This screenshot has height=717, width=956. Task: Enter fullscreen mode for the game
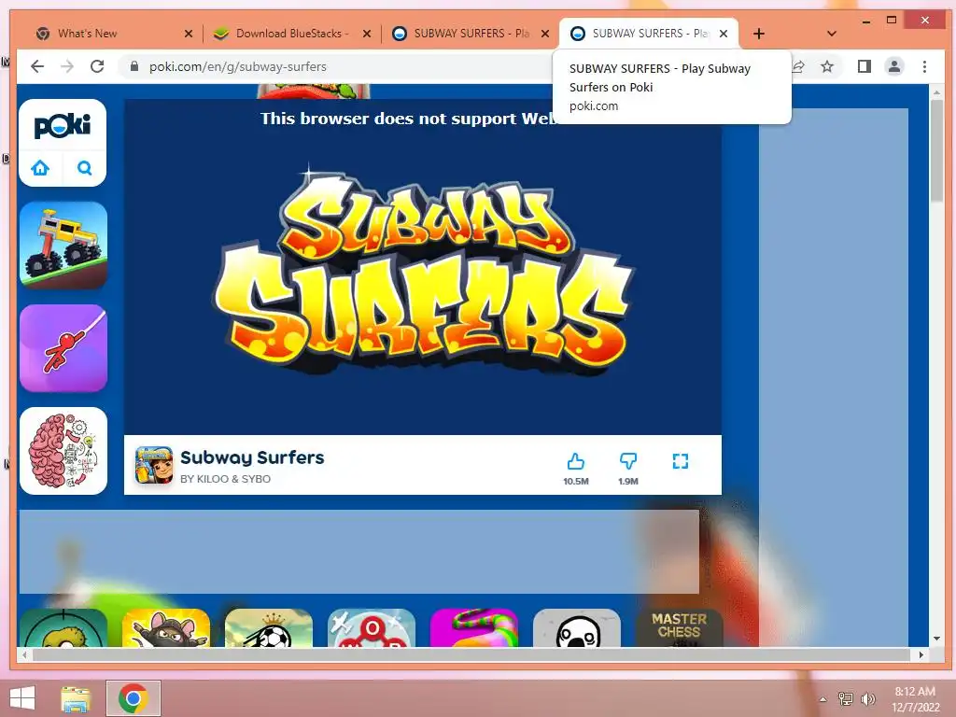click(x=681, y=461)
